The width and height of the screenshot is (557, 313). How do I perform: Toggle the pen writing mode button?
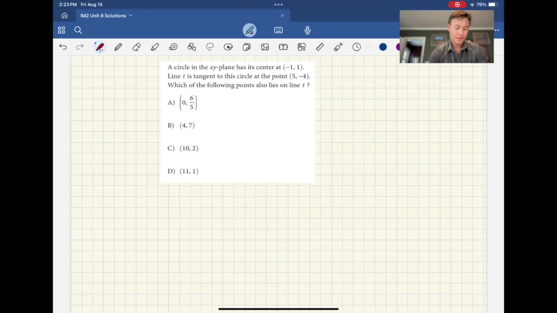pyautogui.click(x=249, y=30)
